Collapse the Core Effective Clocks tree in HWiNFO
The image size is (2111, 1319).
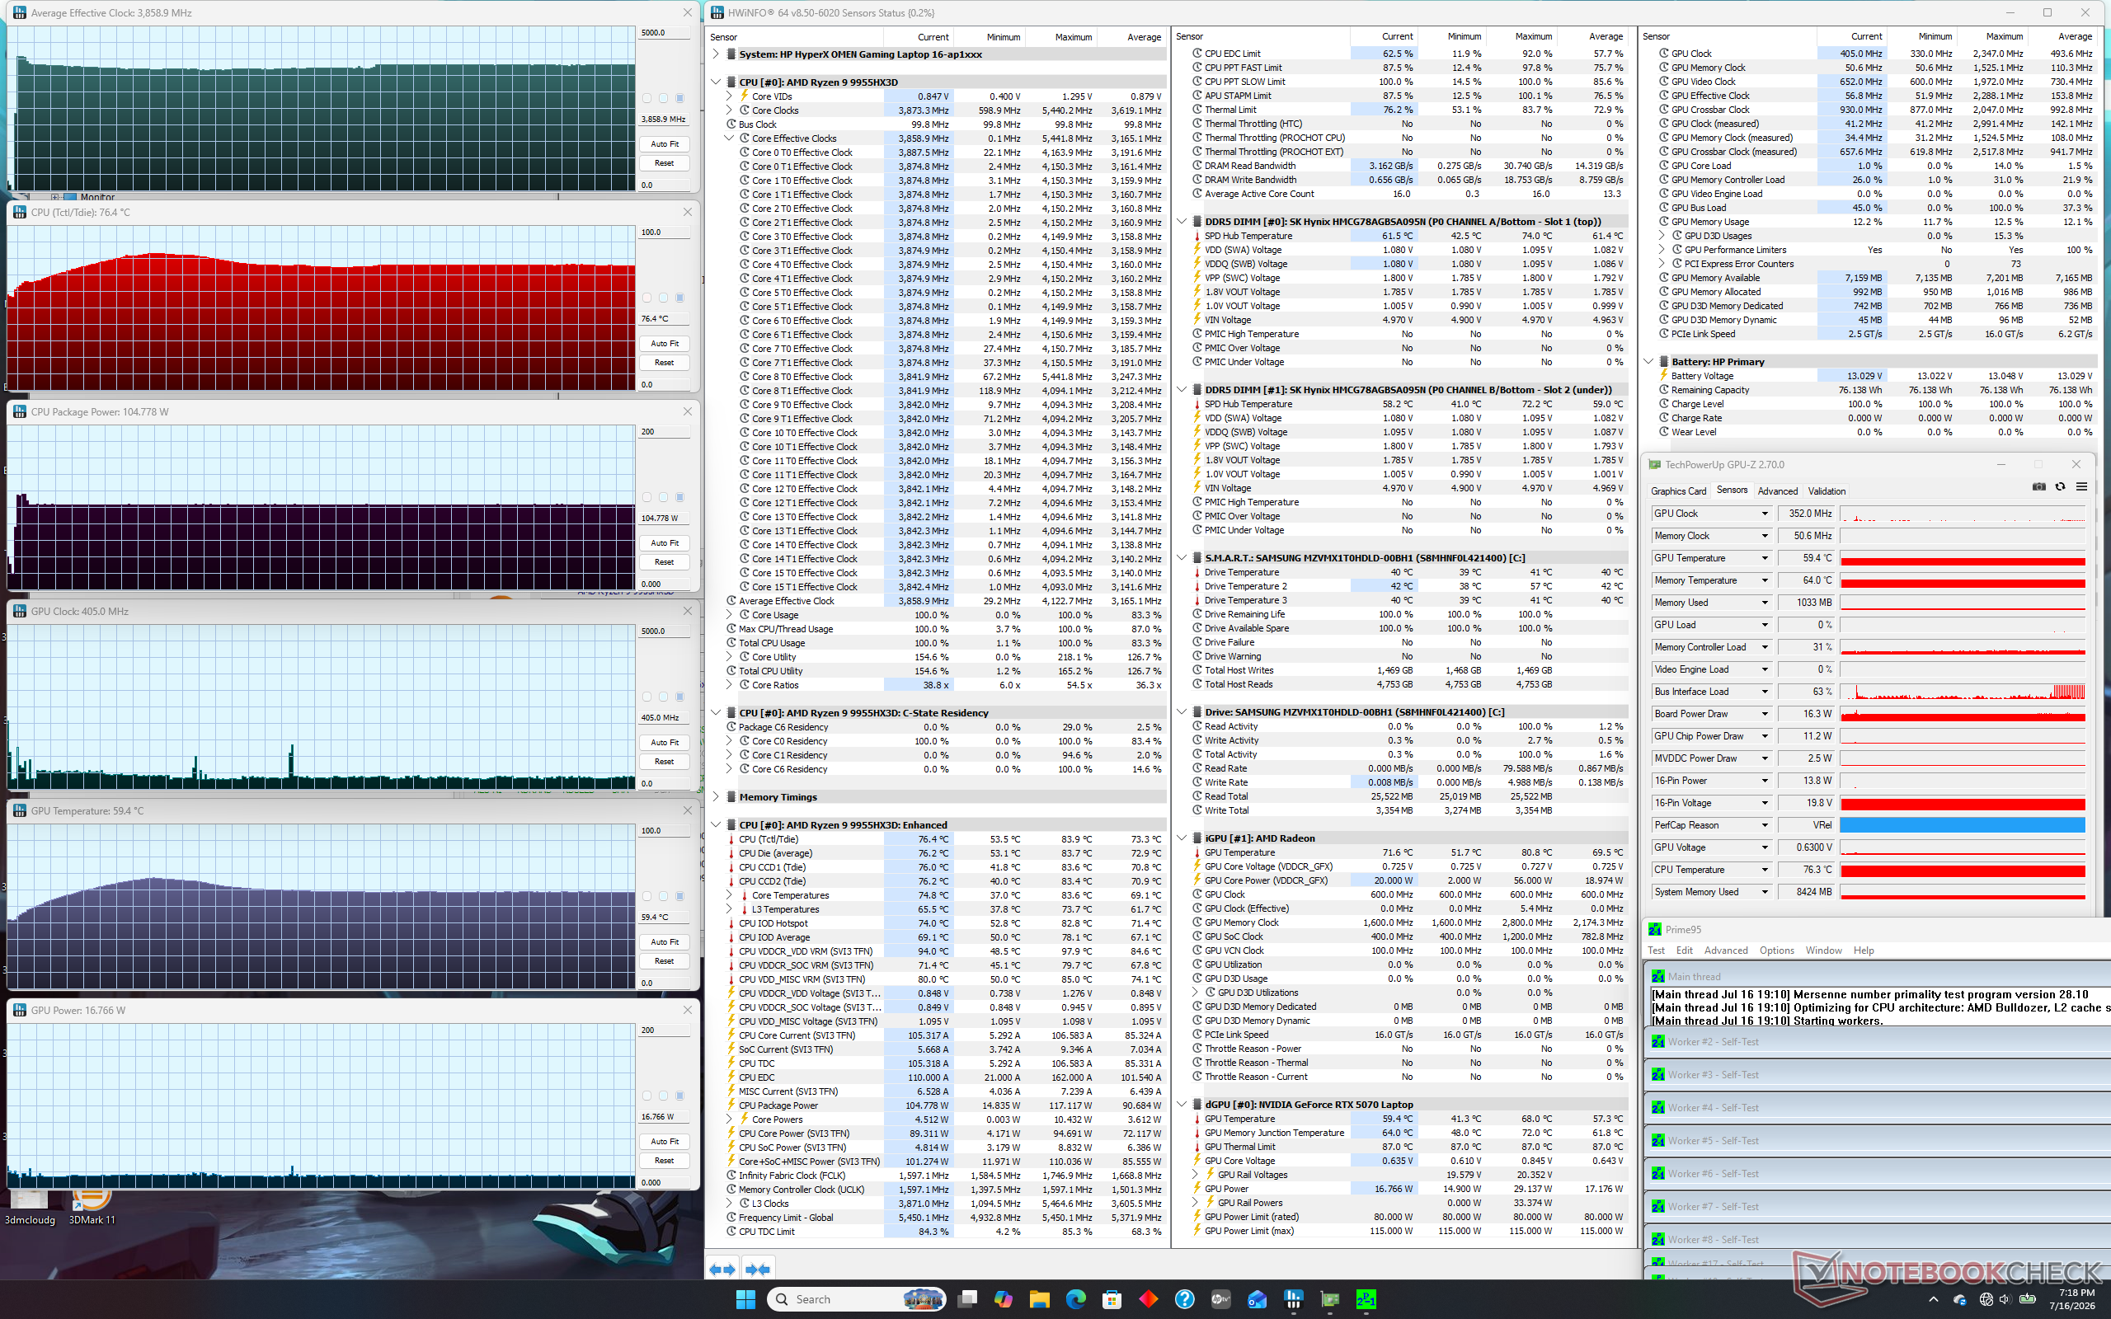click(x=729, y=138)
